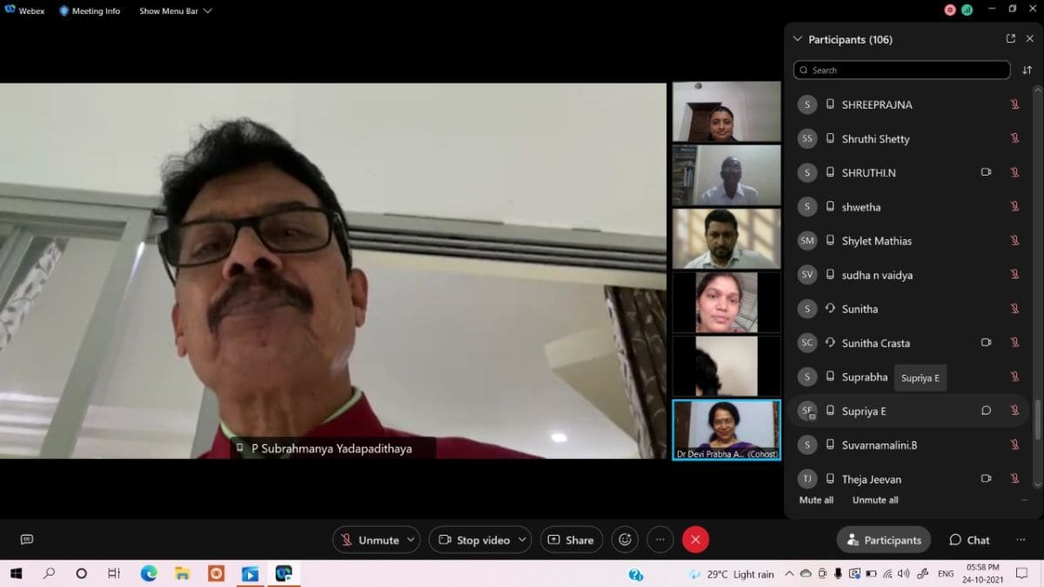
Task: Toggle closed captions icon at bottom left
Action: (x=26, y=540)
